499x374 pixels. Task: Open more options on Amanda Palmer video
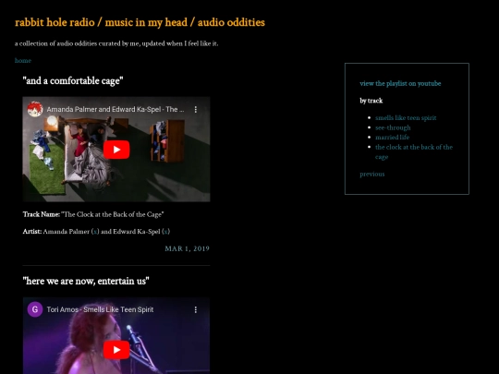point(195,109)
